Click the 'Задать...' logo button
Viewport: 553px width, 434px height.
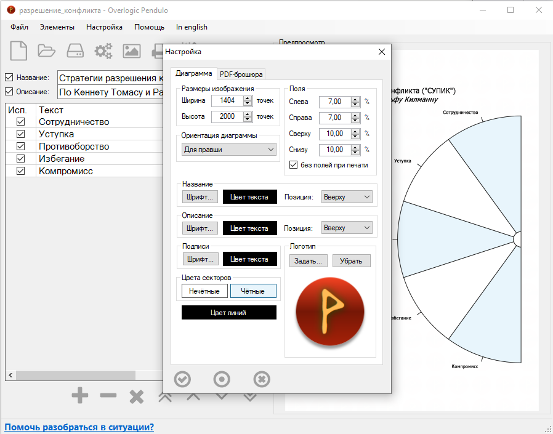coord(309,260)
